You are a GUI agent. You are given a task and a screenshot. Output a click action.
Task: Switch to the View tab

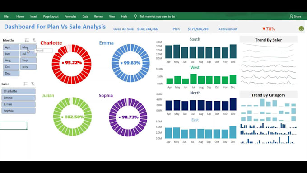coord(112,16)
